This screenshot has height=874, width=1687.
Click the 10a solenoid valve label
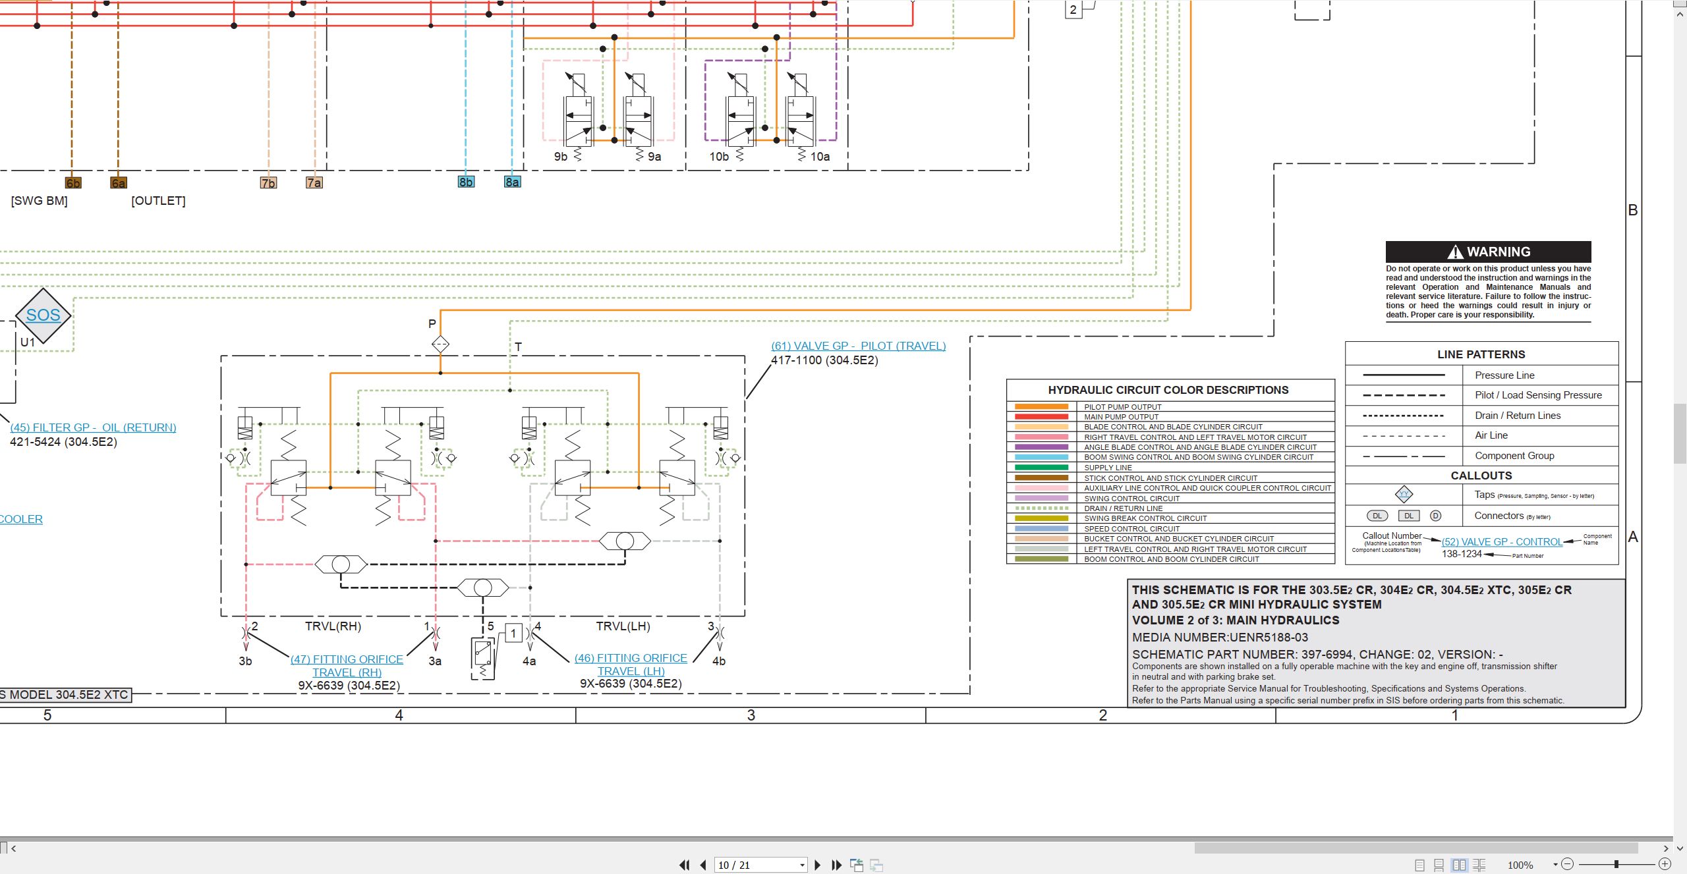[x=820, y=157]
